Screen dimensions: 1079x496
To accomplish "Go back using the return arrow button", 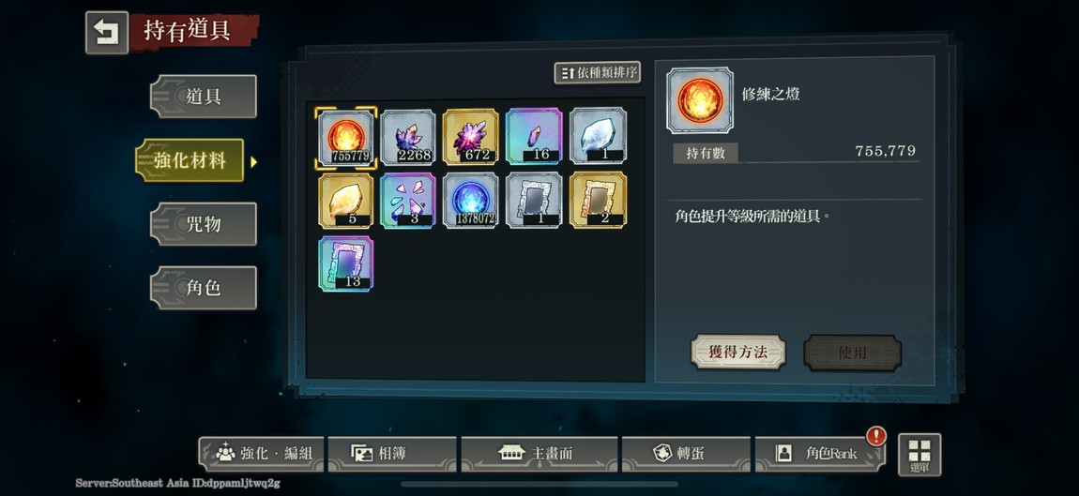I will pos(107,32).
